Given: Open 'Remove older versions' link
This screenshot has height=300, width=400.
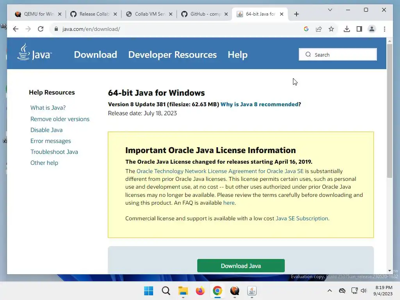Looking at the screenshot, I should (x=60, y=119).
